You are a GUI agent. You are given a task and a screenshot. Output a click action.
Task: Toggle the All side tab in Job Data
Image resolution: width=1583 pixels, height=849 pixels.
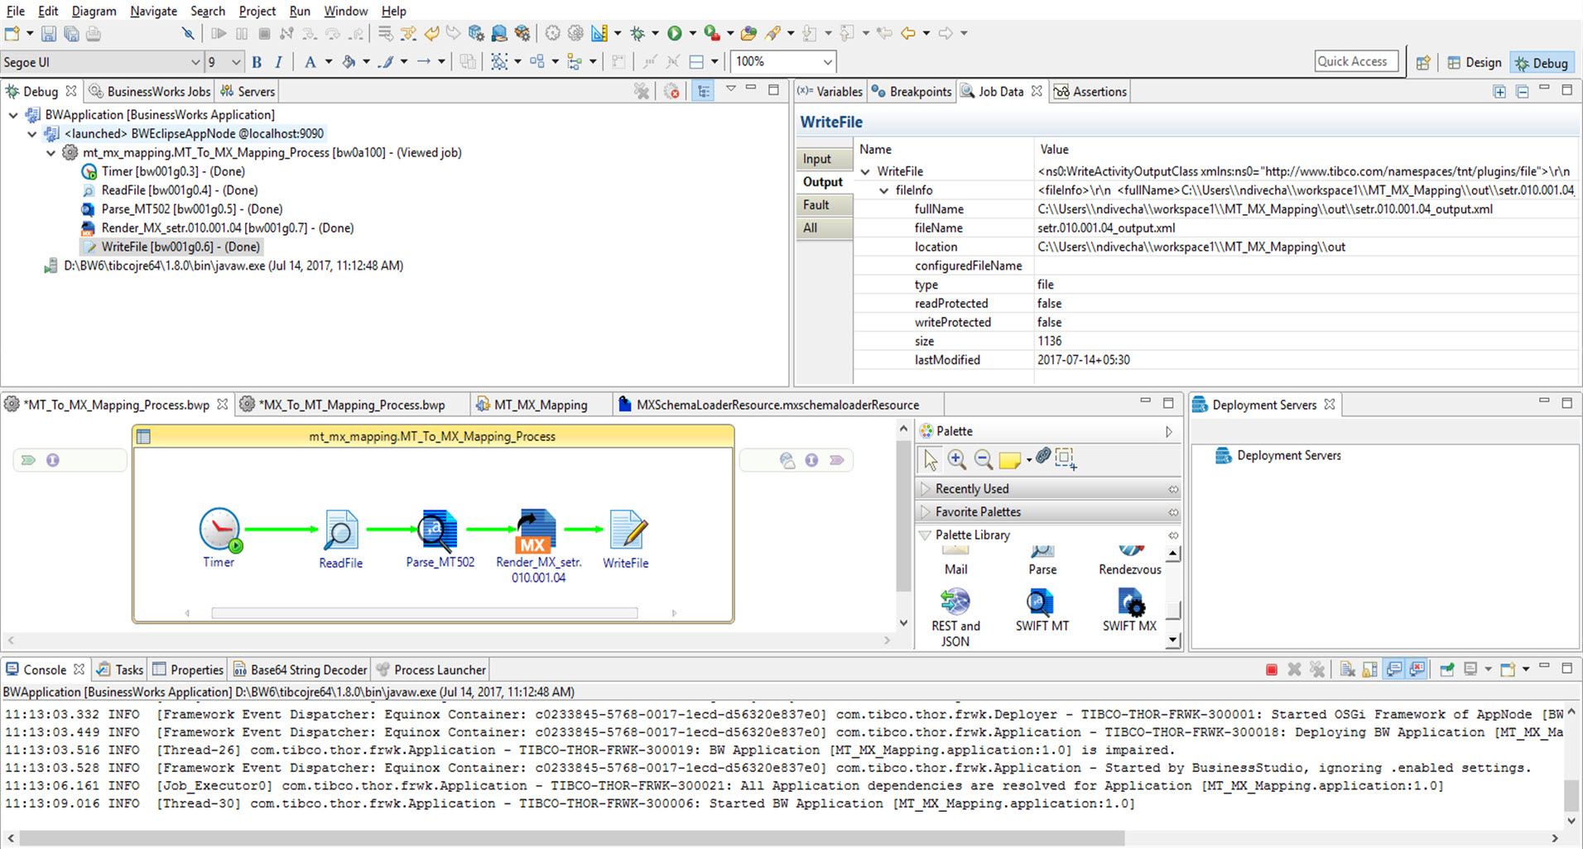tap(824, 228)
